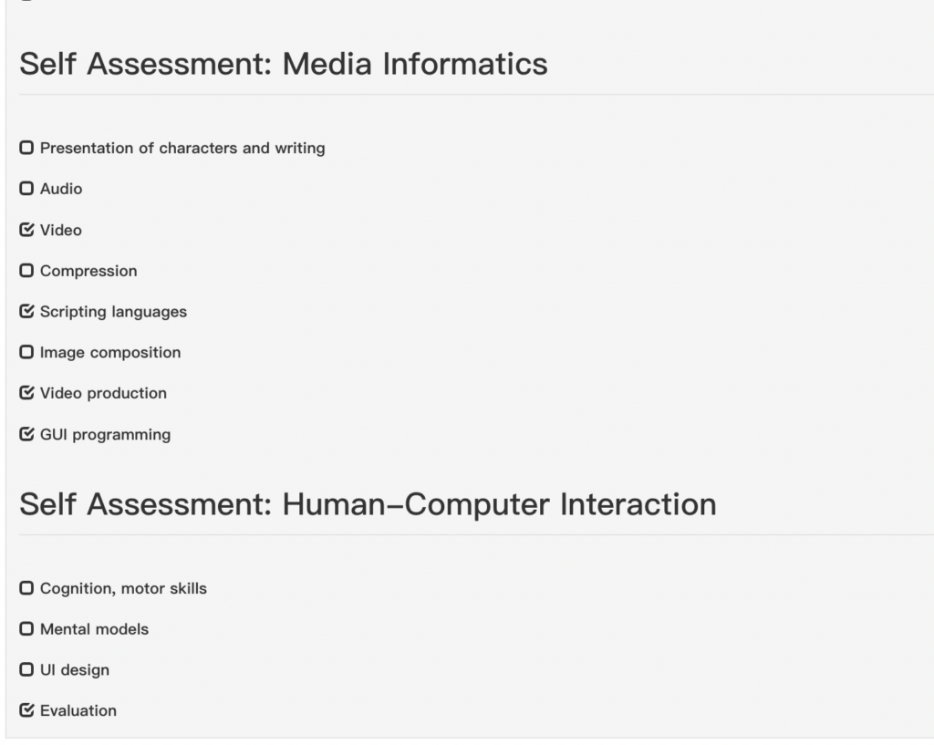This screenshot has height=745, width=934.
Task: Enable the UI design checkbox
Action: (x=26, y=670)
